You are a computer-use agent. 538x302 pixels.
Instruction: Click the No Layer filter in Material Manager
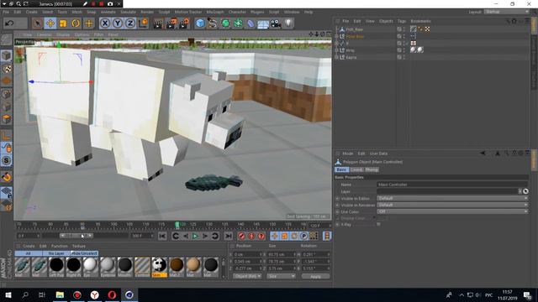[56, 253]
